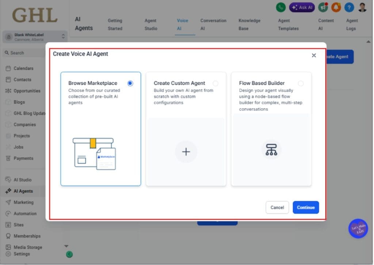
Task: Open Settings in the sidebar
Action: [22, 254]
